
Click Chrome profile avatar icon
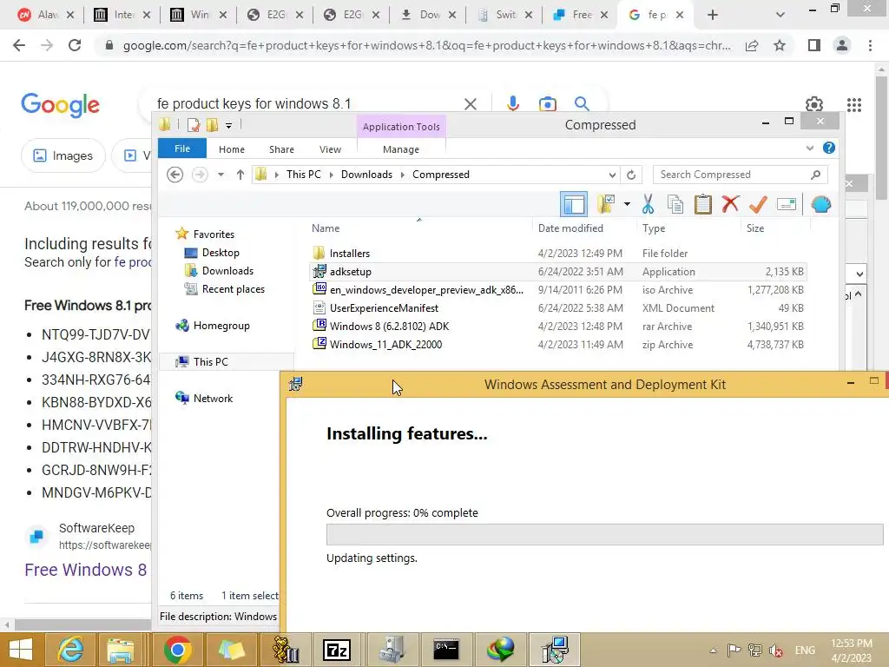click(x=842, y=45)
